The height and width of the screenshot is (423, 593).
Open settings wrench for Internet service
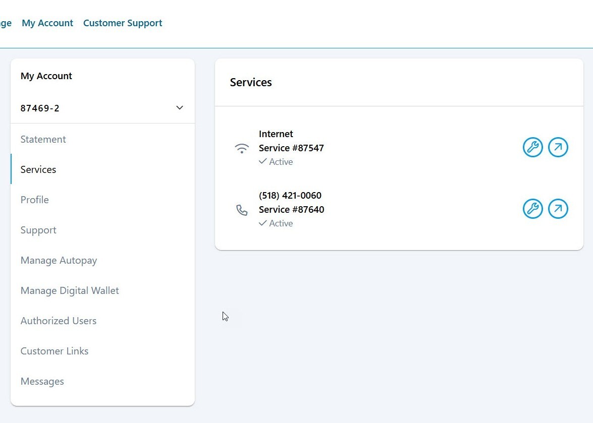click(x=533, y=147)
